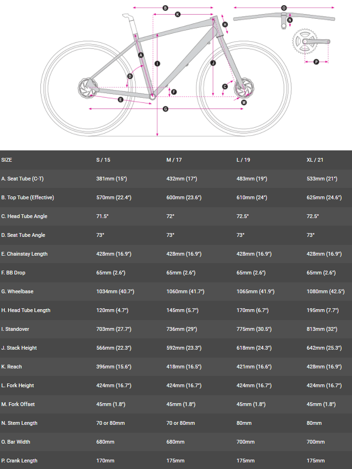Click the A seat tube marker on diagram
Screen dimensions: 352x469
141,55
